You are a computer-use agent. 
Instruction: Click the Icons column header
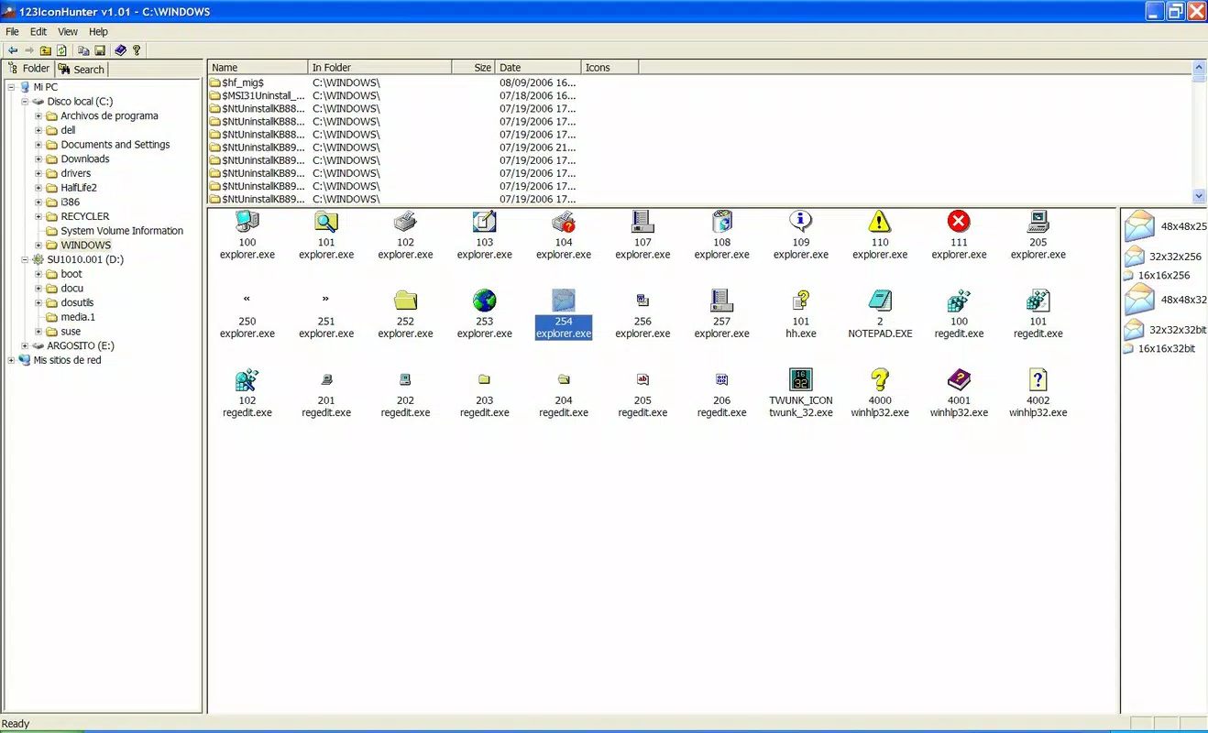pos(610,67)
